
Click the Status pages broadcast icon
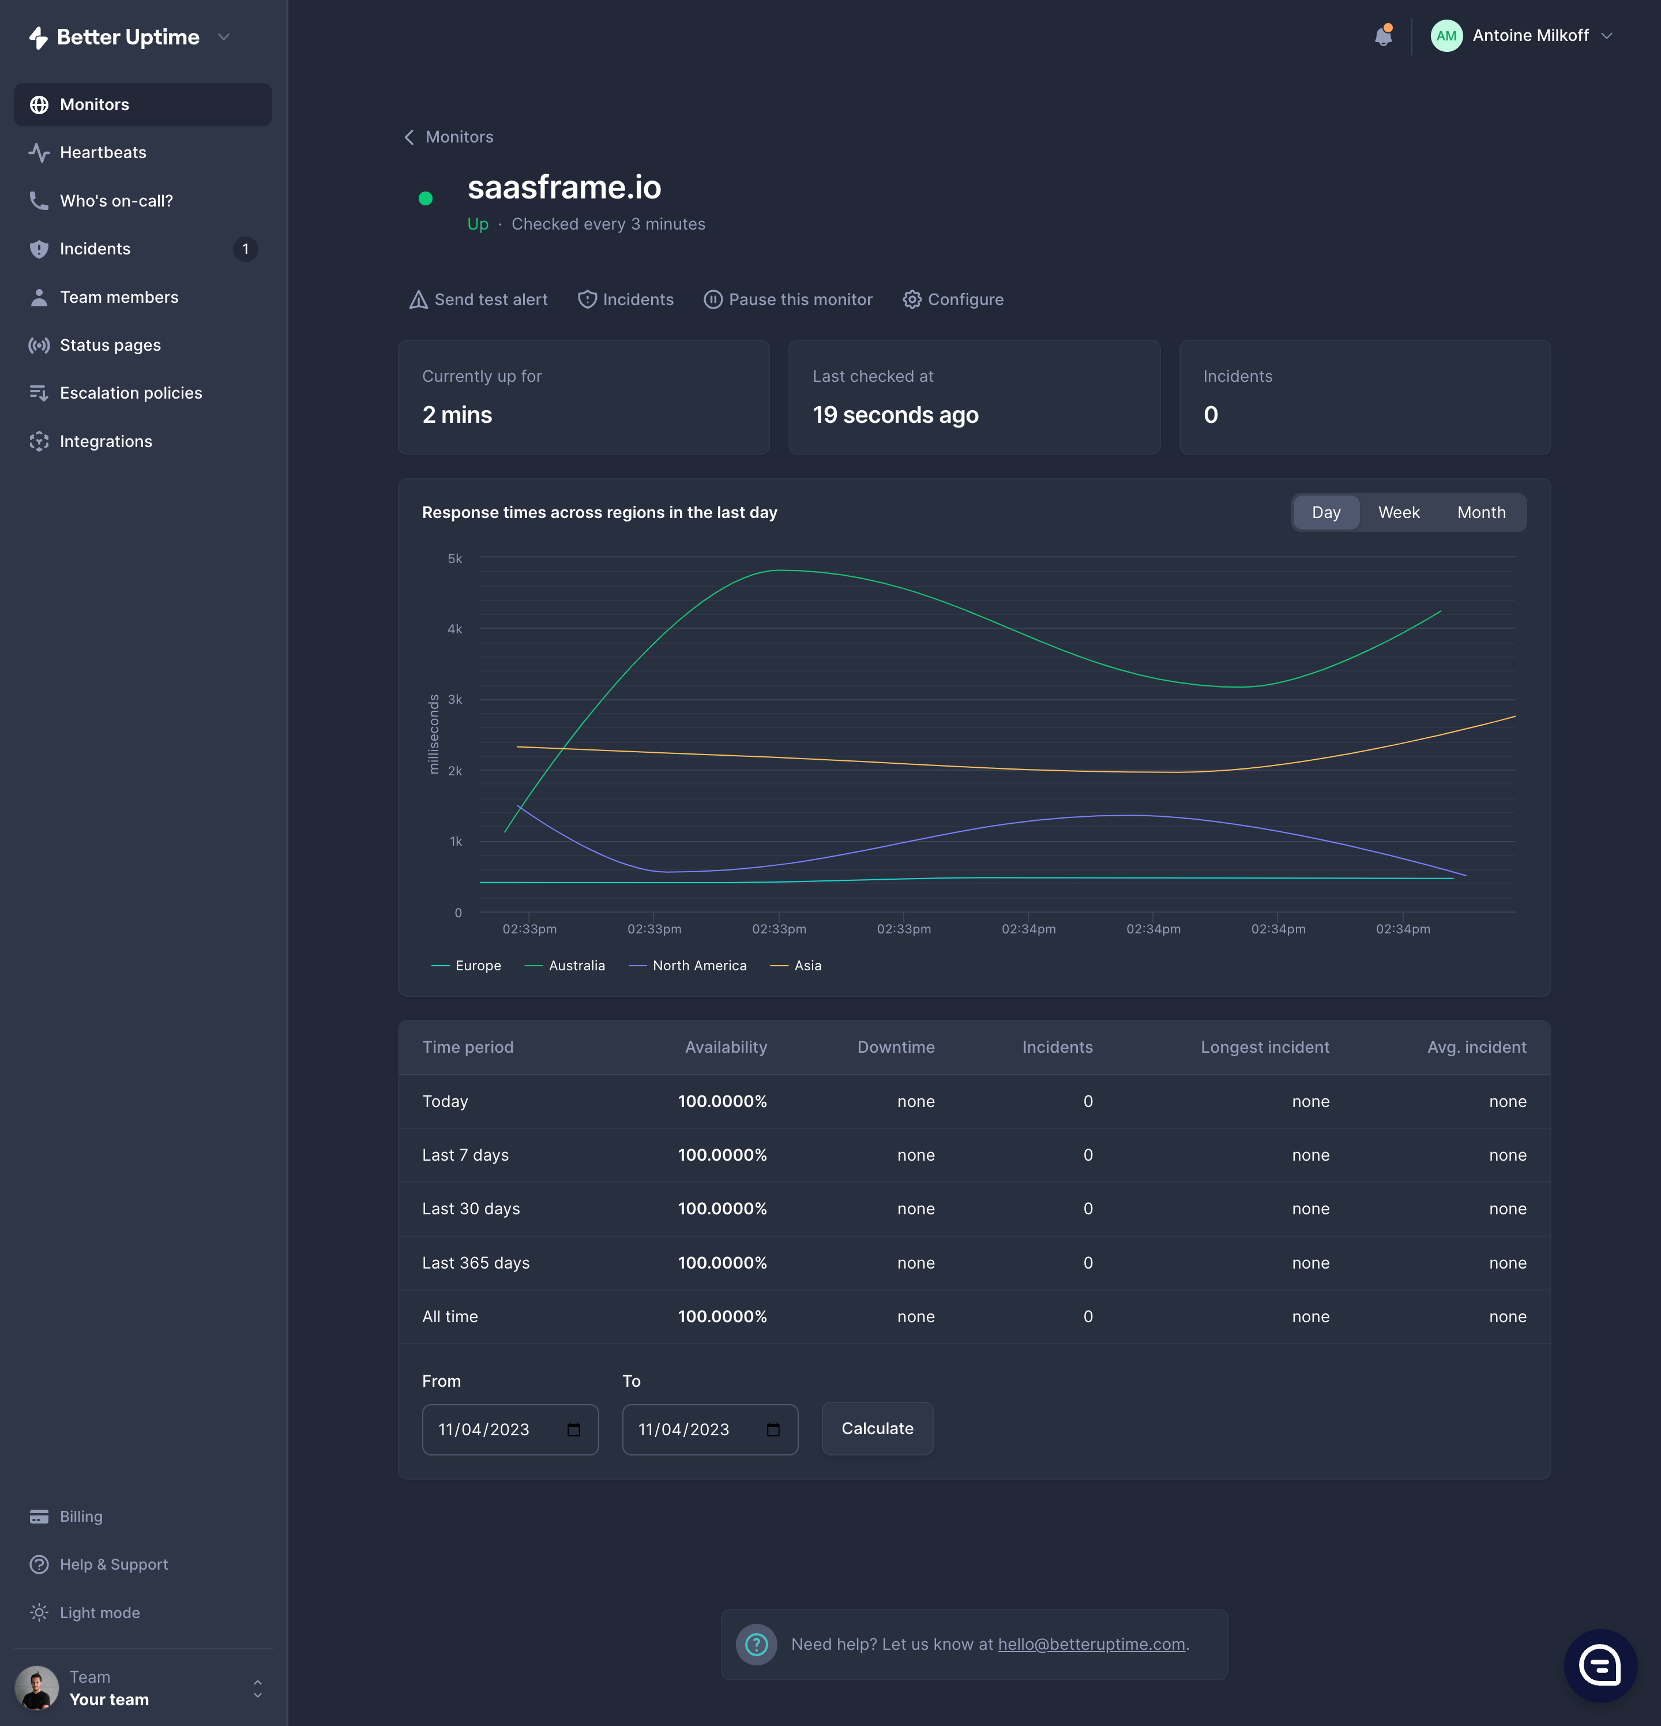point(39,345)
